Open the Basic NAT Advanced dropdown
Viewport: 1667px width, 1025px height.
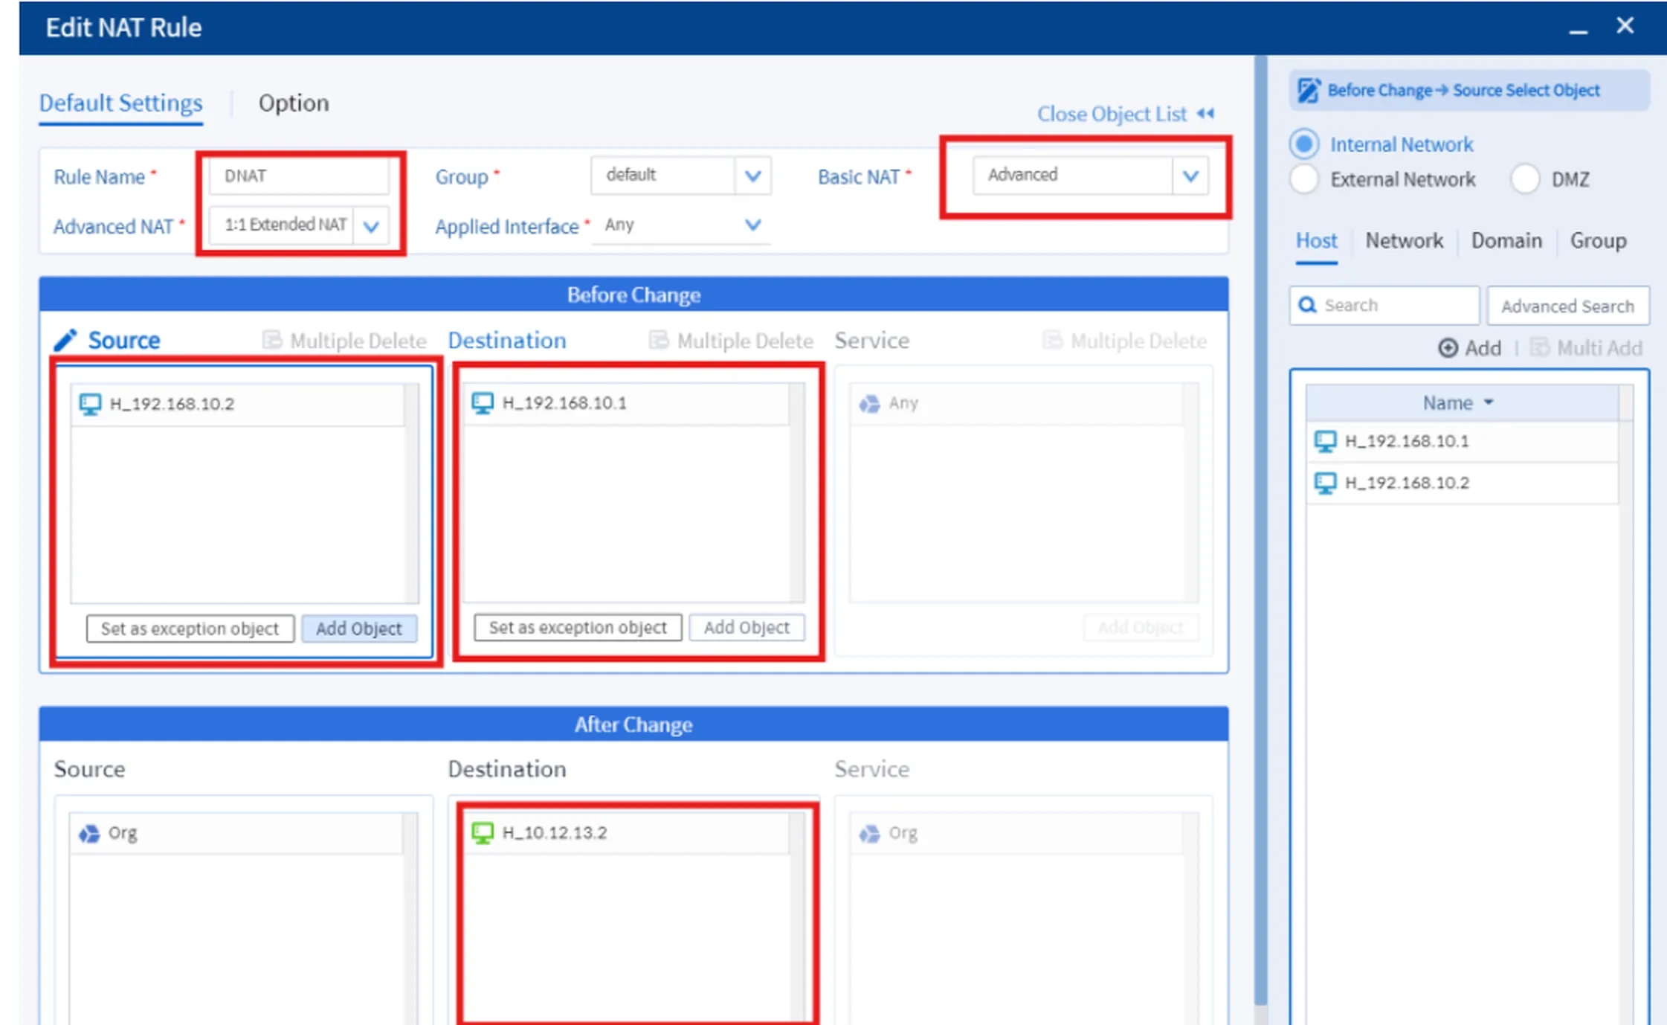[1190, 176]
